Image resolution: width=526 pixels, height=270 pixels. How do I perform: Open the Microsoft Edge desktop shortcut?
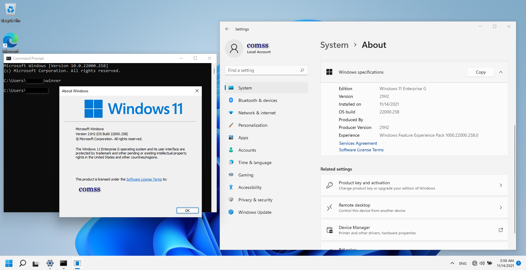click(x=11, y=43)
